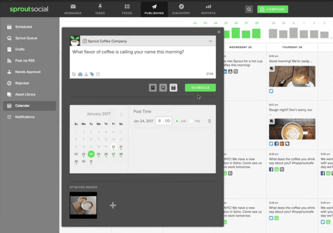Select January 28 in the date picker
Viewport: 333px width, 233px height.
tap(121, 154)
